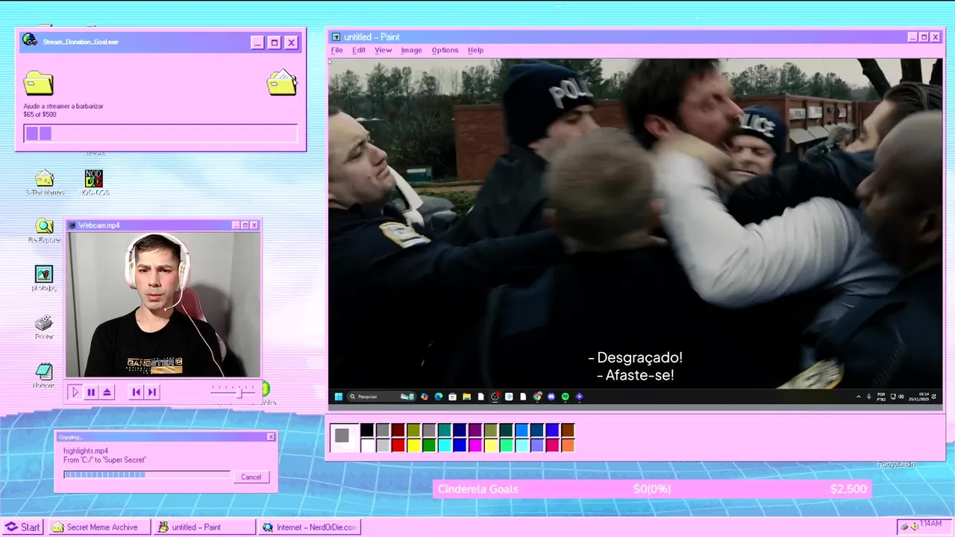This screenshot has height=537, width=955.
Task: Click the current color indicator box
Action: click(342, 437)
